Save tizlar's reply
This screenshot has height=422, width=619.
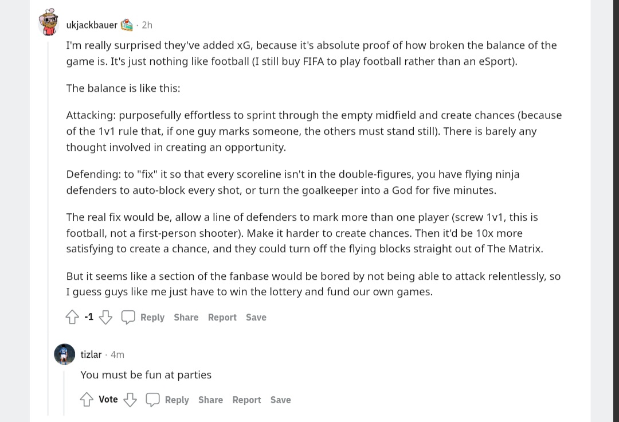[x=280, y=400]
